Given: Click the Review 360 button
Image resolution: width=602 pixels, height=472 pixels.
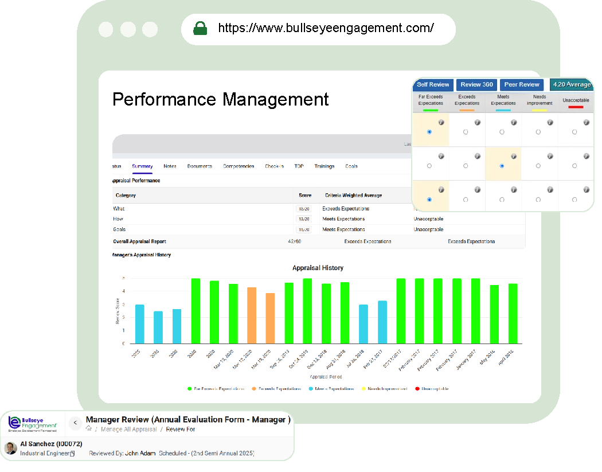Looking at the screenshot, I should pyautogui.click(x=476, y=84).
